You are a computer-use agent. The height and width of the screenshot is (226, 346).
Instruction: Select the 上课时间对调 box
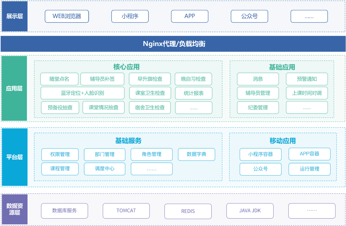pos(307,93)
